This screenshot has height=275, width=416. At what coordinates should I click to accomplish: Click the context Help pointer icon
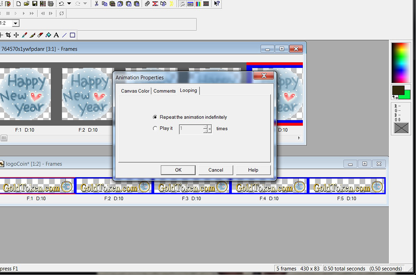(x=217, y=4)
